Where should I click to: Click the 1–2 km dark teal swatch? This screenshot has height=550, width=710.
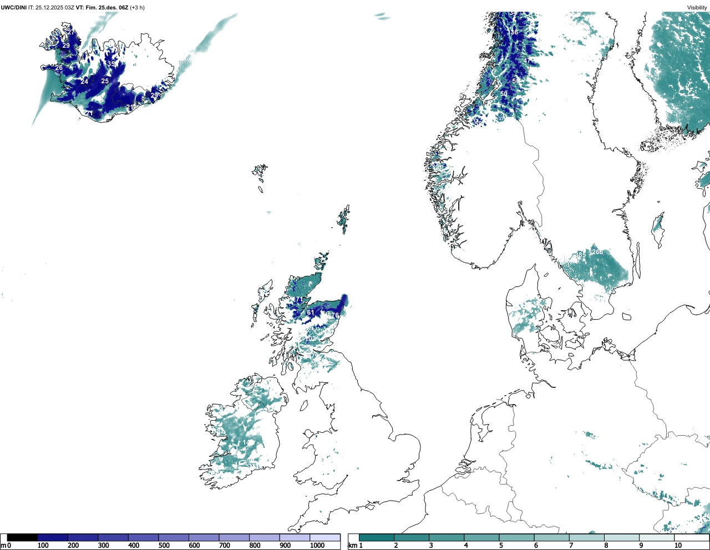pyautogui.click(x=377, y=538)
